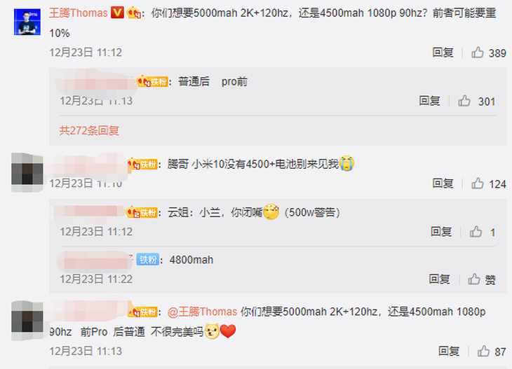Click the orange V verified badge
This screenshot has width=512, height=369.
click(118, 13)
